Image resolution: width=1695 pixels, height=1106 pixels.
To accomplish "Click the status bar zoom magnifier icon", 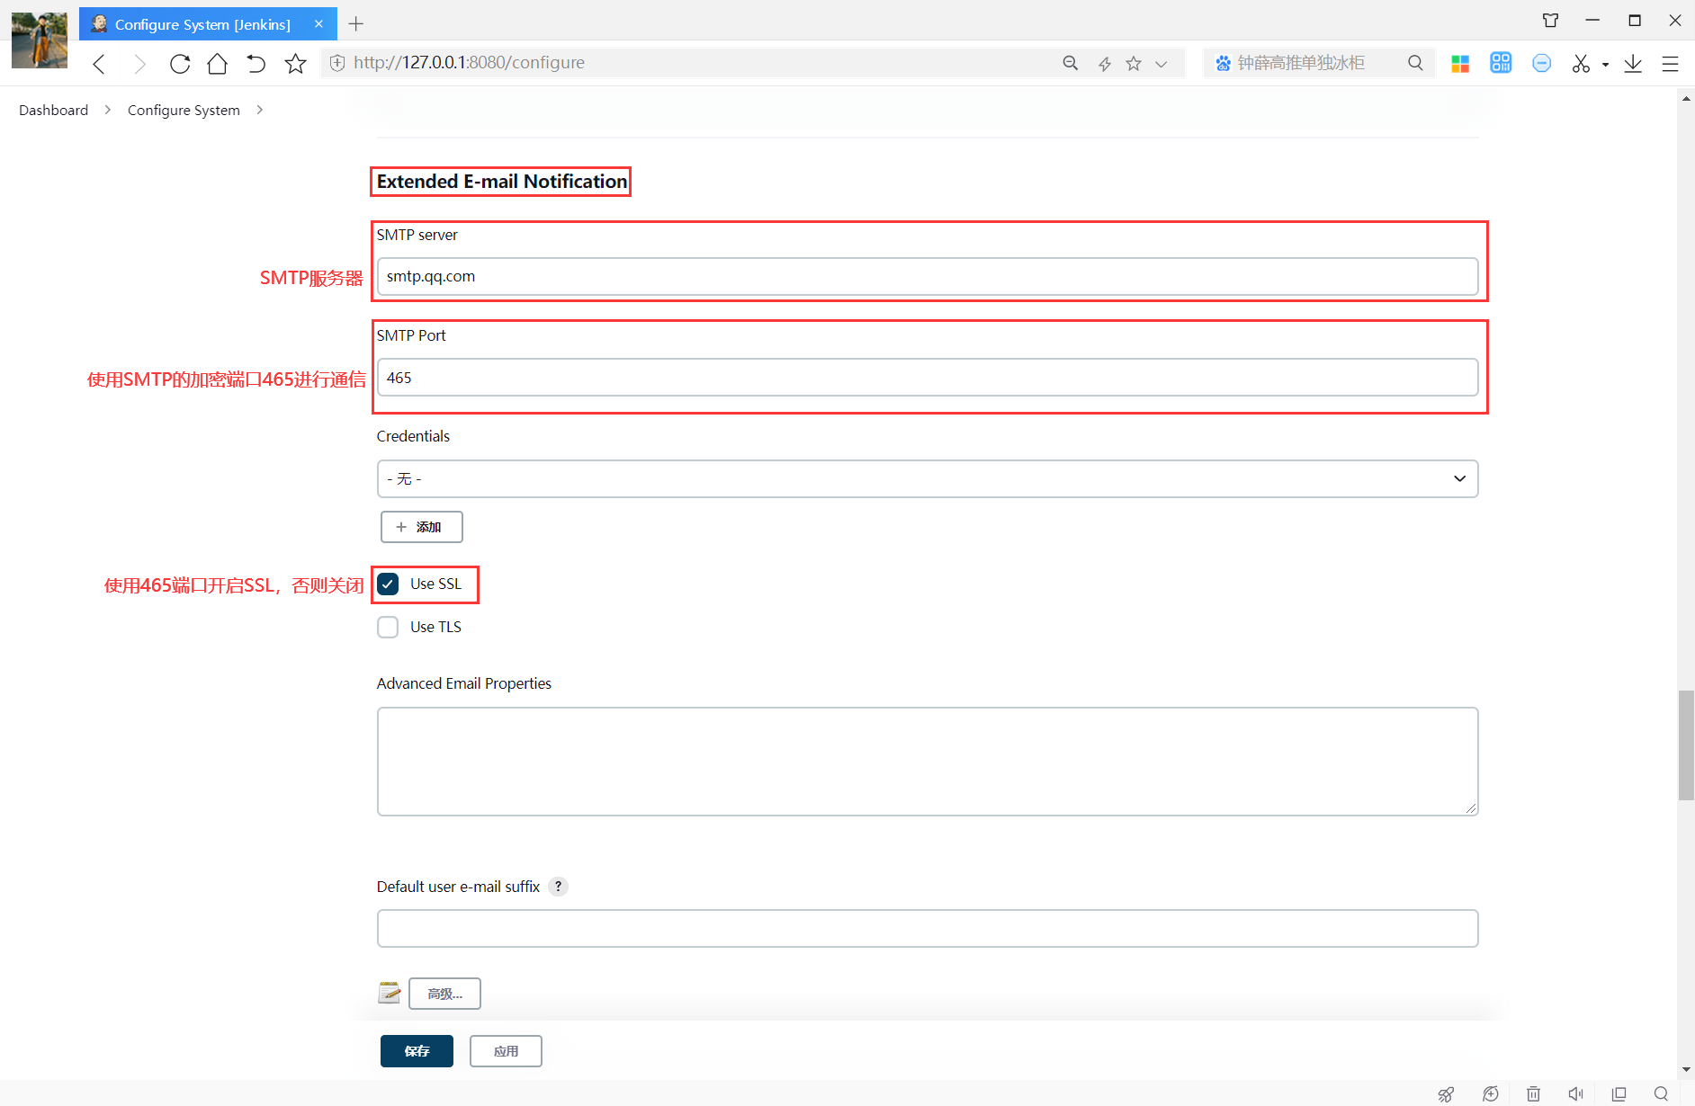I will (x=1661, y=1093).
